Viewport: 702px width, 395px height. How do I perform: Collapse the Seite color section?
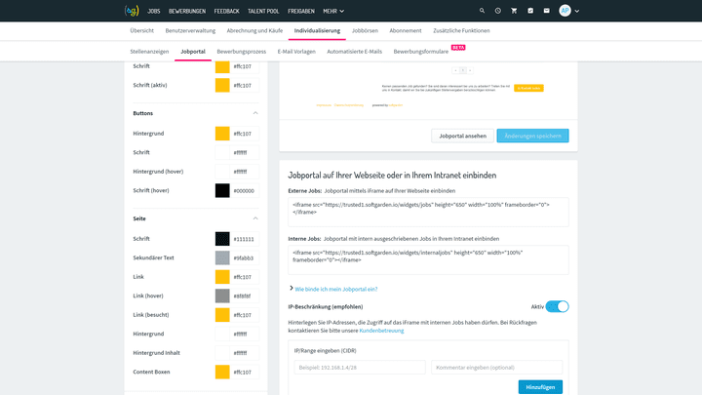coord(254,218)
